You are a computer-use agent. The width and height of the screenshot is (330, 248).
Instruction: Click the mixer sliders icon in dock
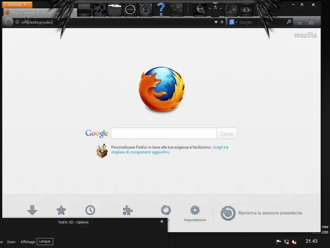(x=177, y=10)
